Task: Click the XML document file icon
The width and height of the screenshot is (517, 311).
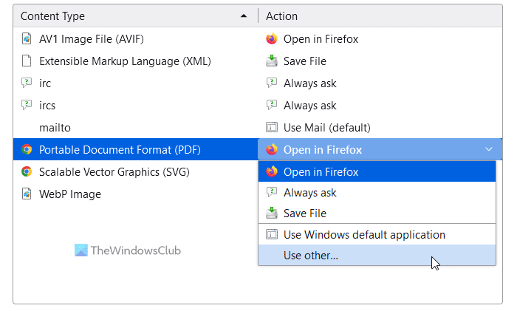Action: click(x=27, y=61)
